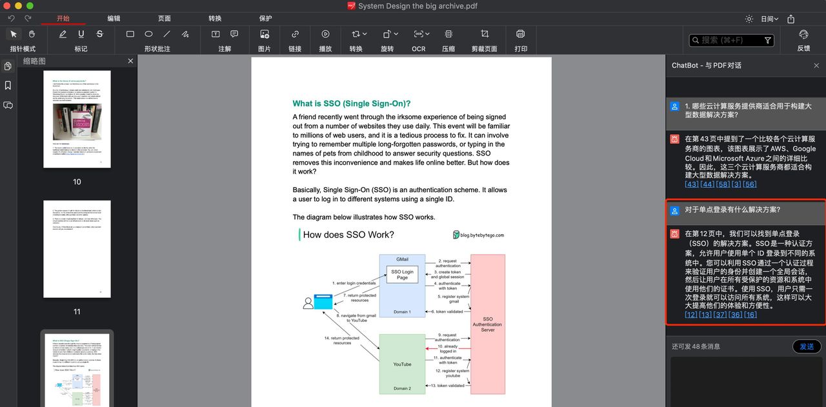
Task: Open the crop page tool
Action: click(485, 34)
